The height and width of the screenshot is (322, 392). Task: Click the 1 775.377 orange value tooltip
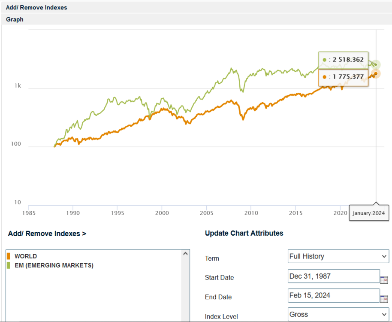coord(343,77)
